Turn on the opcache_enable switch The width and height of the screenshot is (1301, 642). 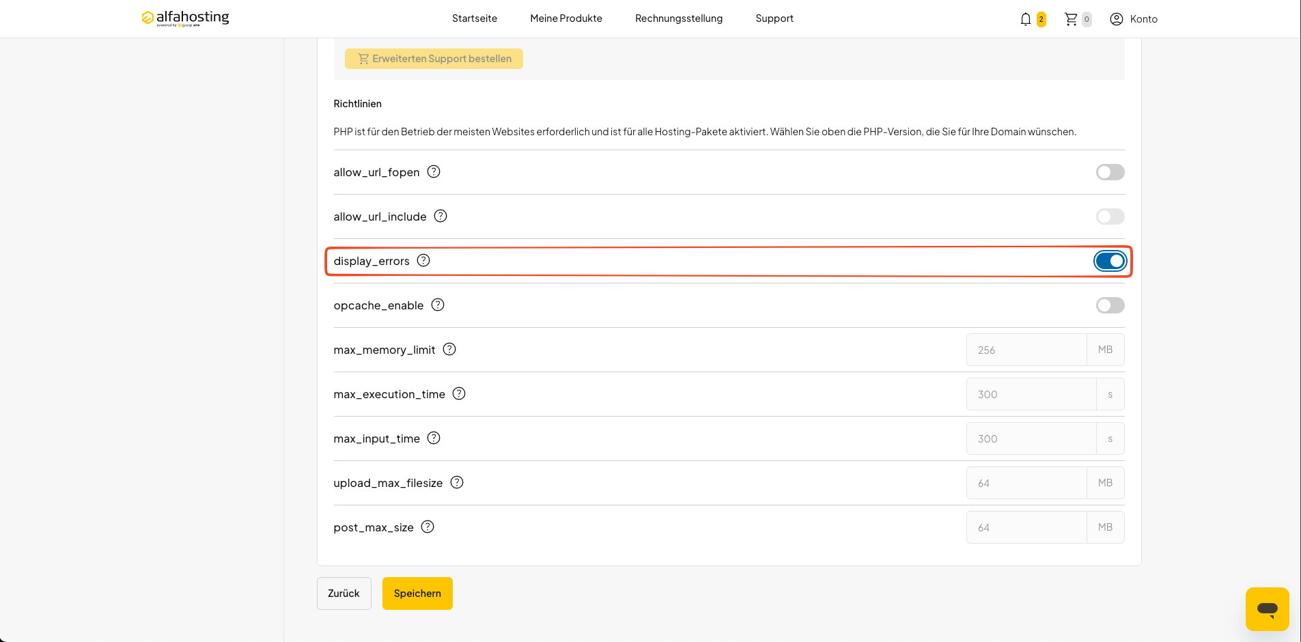(1110, 305)
